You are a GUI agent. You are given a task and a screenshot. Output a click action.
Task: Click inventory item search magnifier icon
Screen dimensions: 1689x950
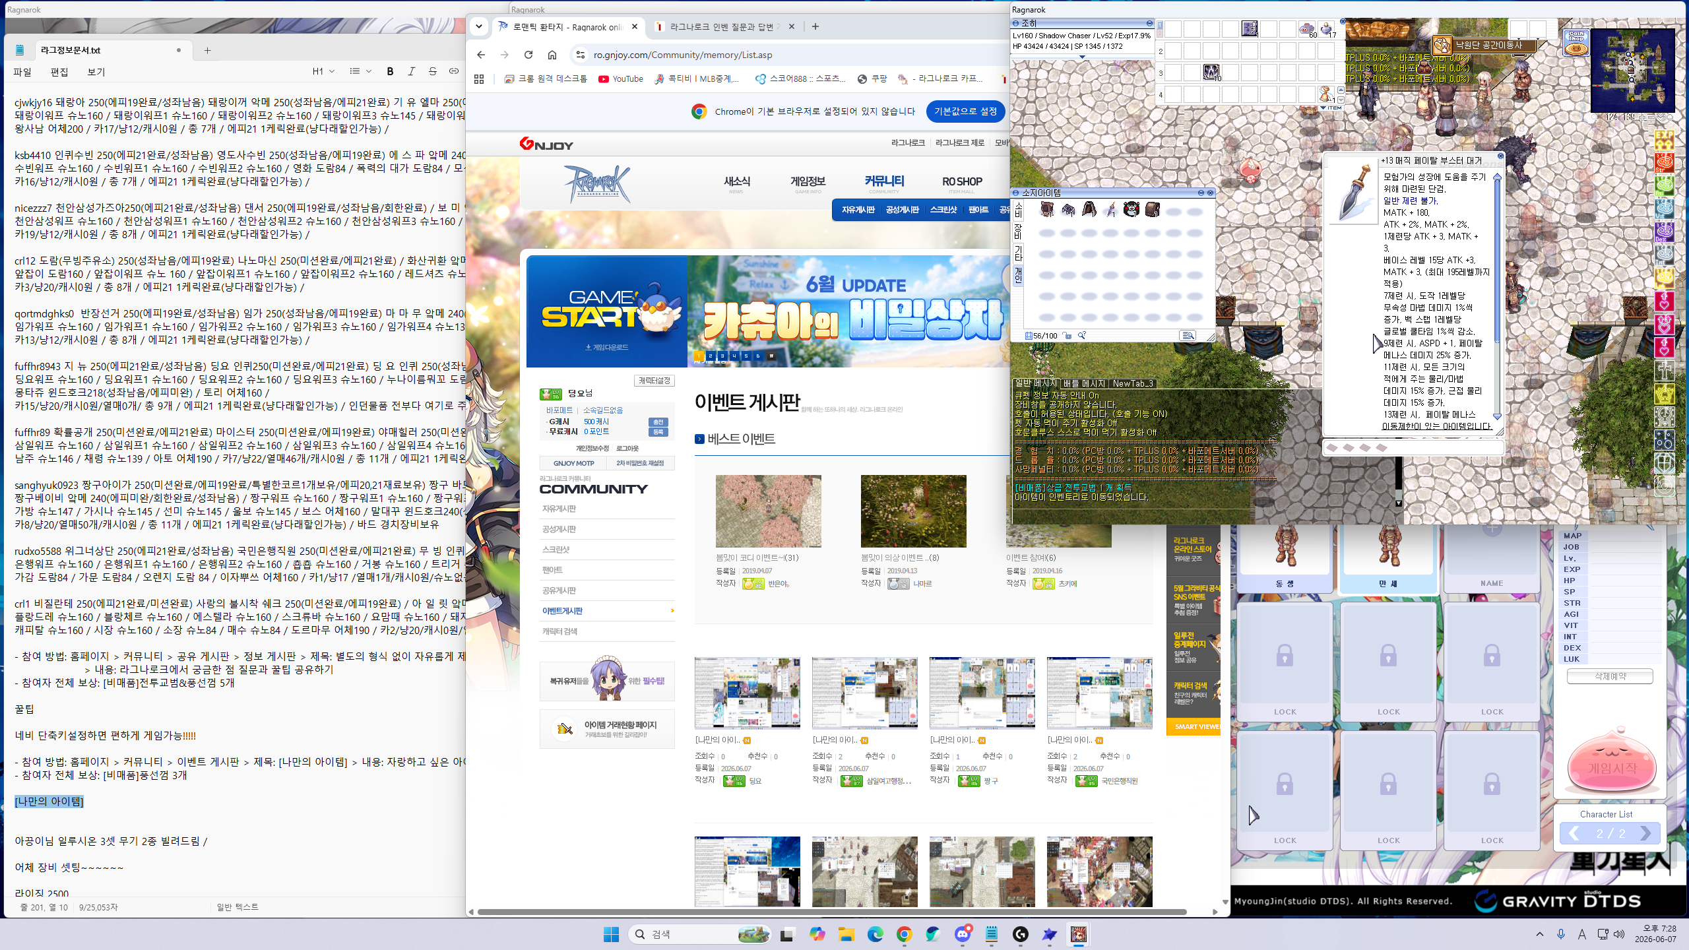click(x=1082, y=336)
